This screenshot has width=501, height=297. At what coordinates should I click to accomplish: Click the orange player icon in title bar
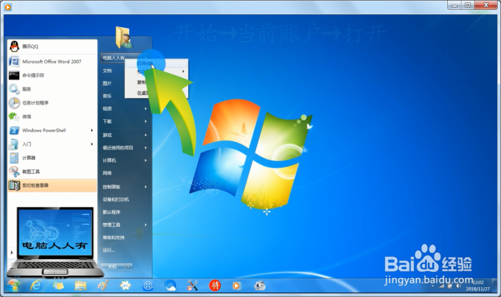click(8, 7)
